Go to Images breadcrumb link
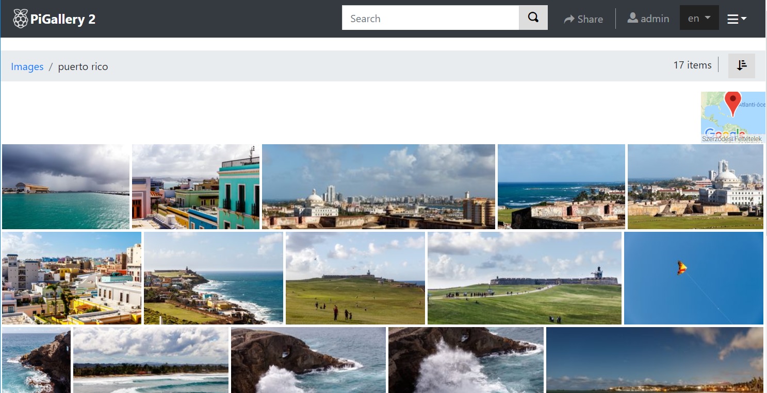The width and height of the screenshot is (767, 393). click(27, 66)
